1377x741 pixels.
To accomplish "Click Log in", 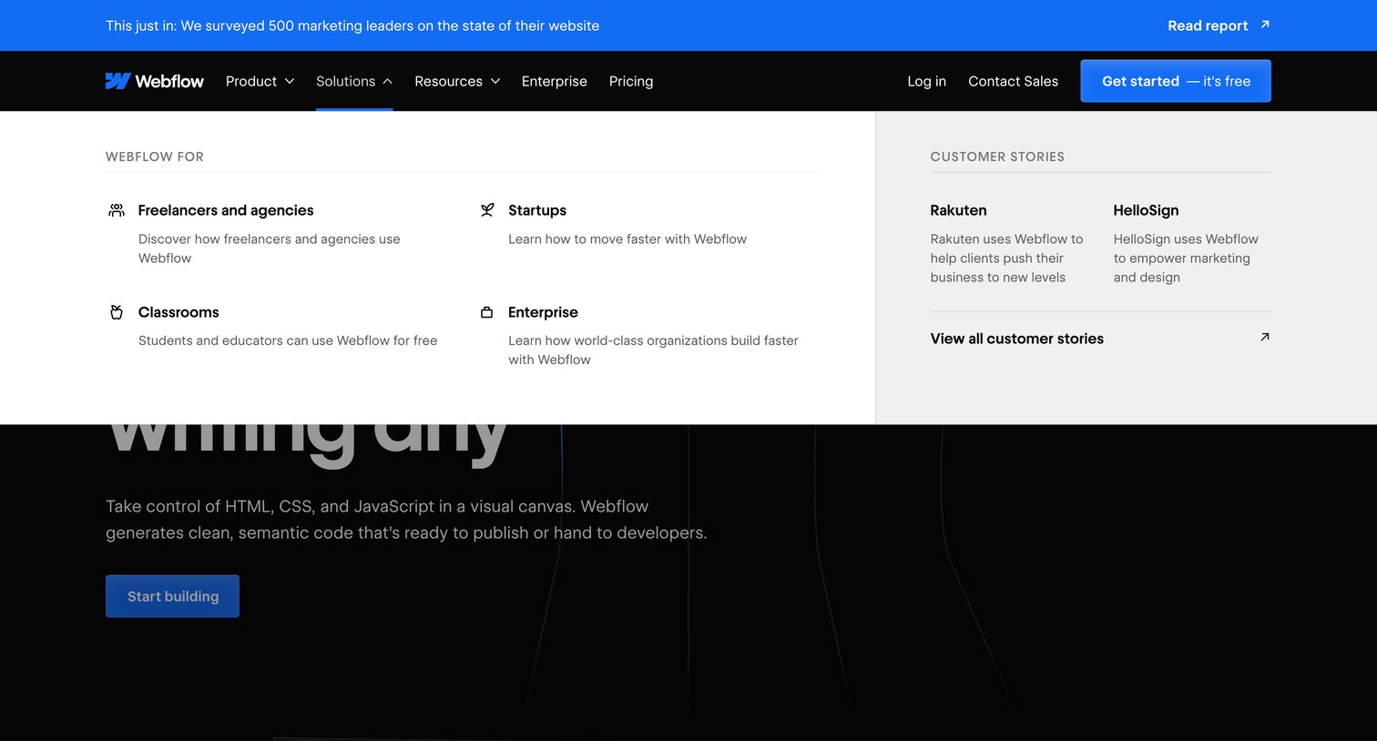I will tap(926, 81).
